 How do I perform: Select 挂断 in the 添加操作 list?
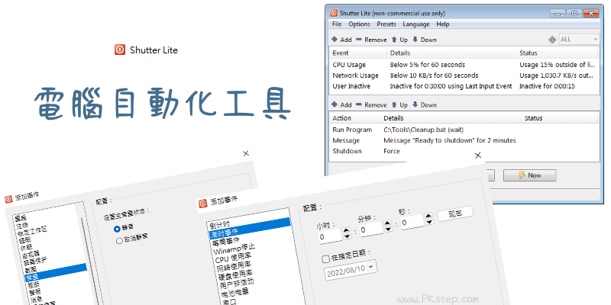click(x=32, y=284)
